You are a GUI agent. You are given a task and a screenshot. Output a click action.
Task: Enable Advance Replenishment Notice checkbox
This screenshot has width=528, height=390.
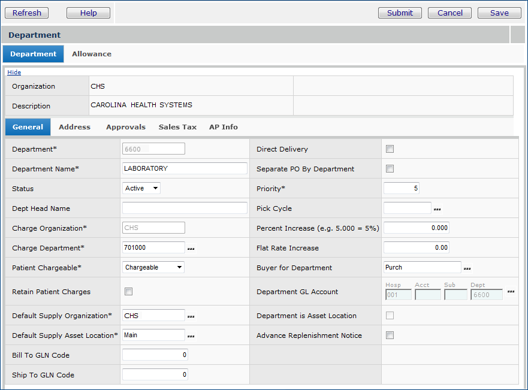click(390, 335)
